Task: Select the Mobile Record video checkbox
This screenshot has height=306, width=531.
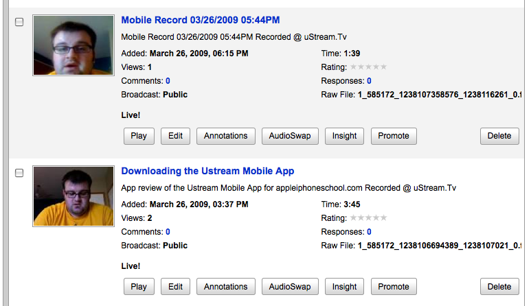Action: [x=19, y=22]
